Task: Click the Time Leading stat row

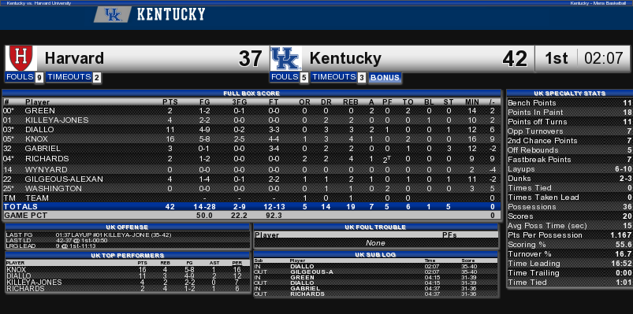Action: point(570,263)
